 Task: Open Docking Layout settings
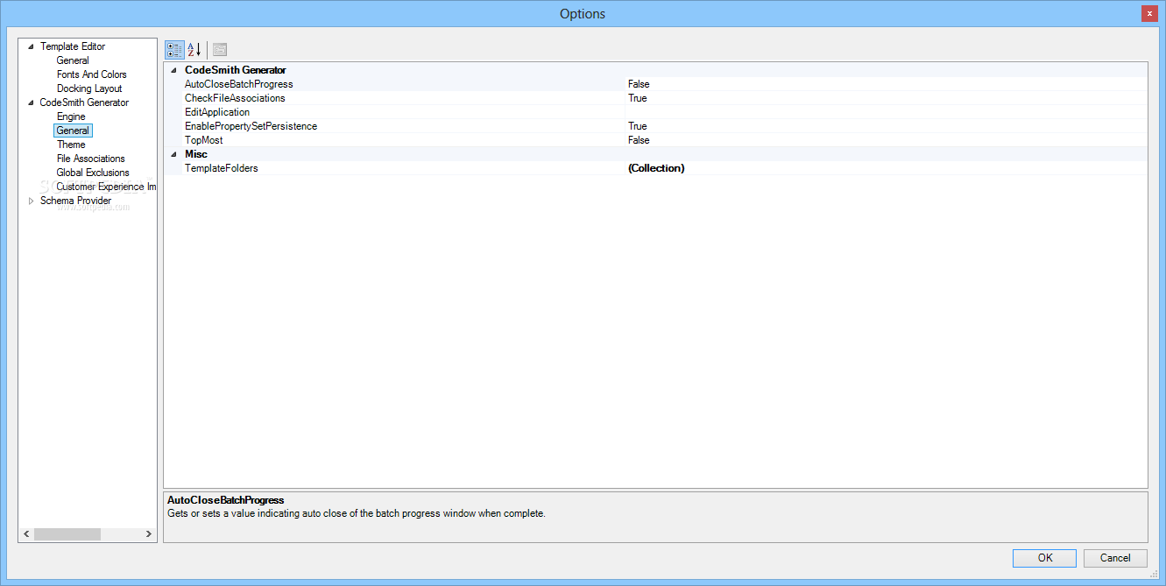[89, 88]
